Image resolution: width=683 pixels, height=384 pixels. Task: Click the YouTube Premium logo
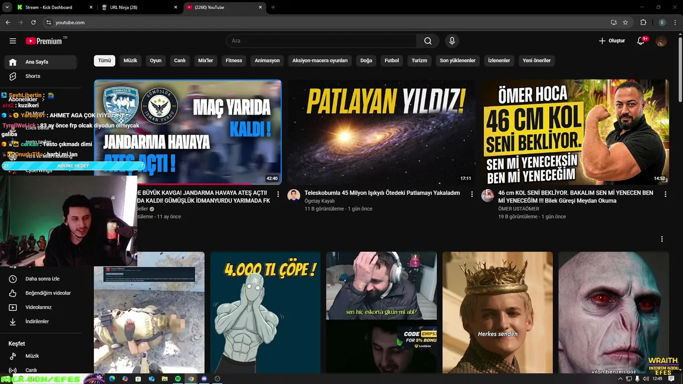point(44,41)
